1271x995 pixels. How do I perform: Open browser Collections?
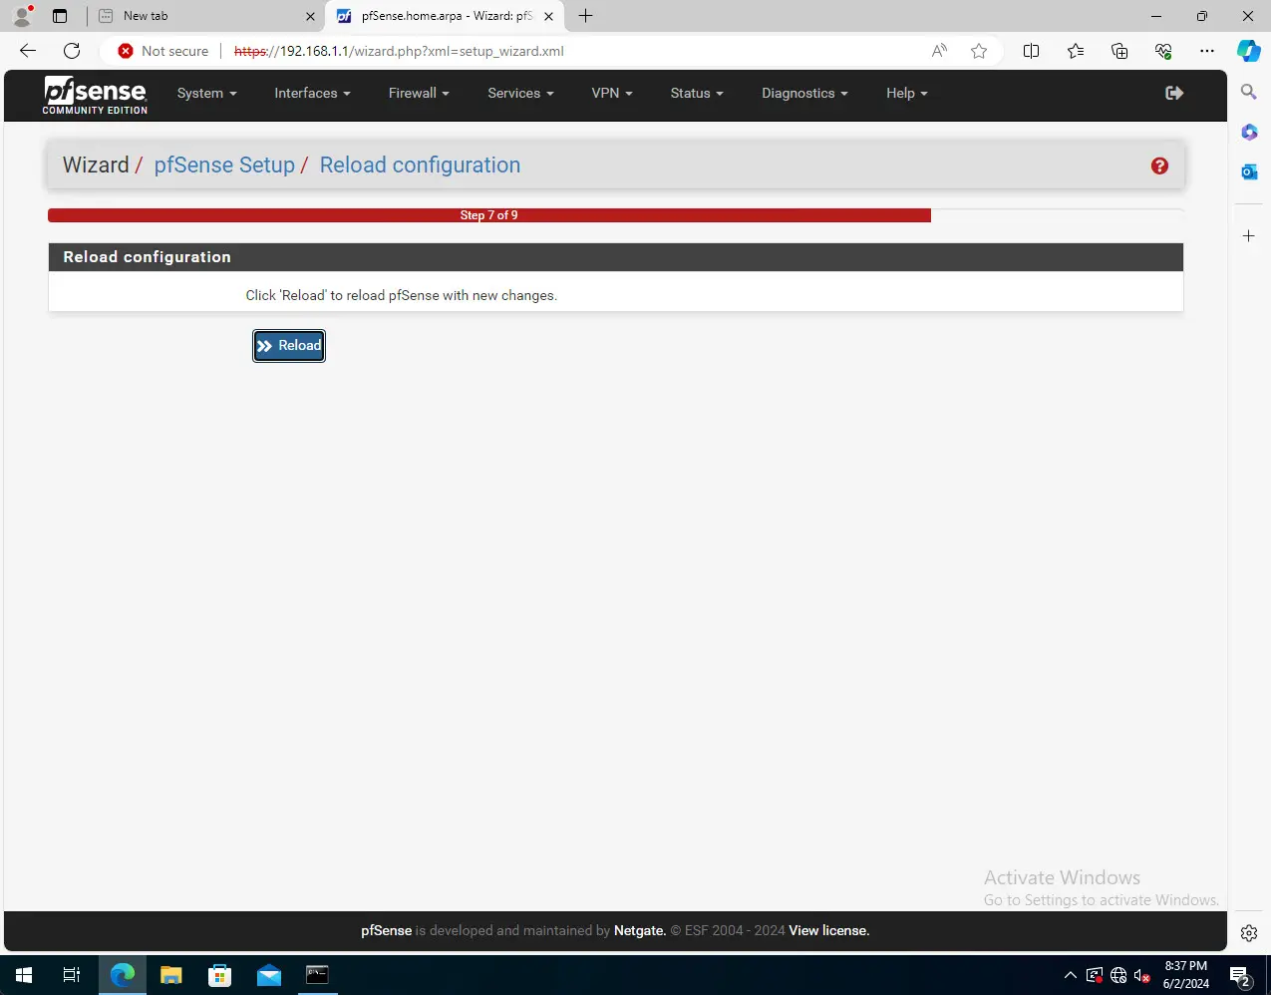pos(1119,51)
